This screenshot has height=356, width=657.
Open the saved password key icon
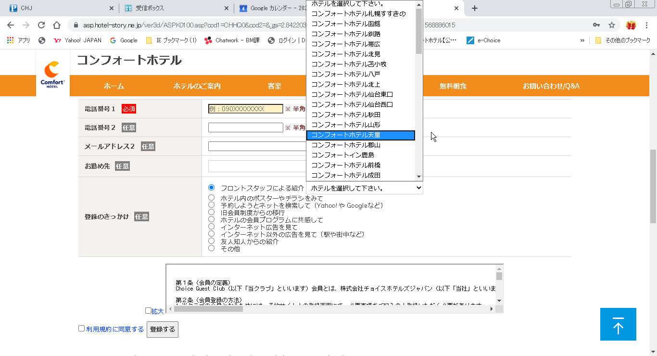tap(596, 25)
